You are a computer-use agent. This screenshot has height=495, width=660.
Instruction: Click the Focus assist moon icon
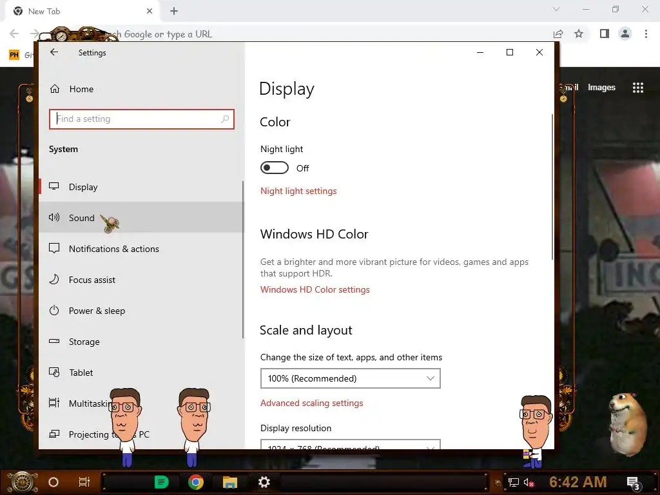pos(54,280)
